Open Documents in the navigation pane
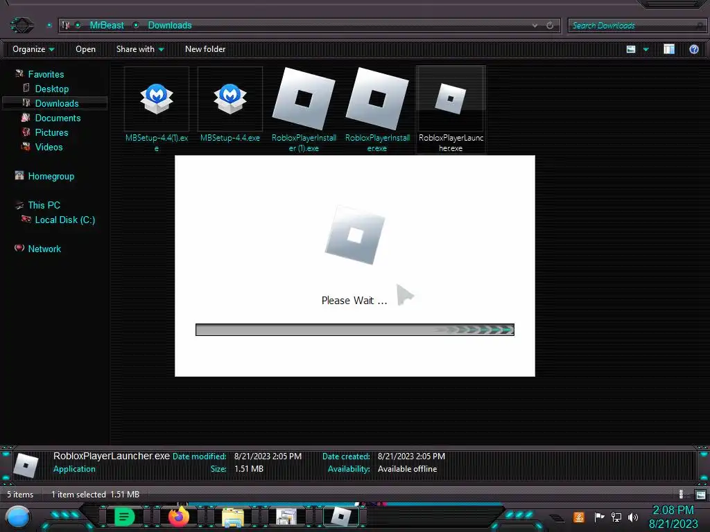Viewport: 710px width, 532px height. tap(58, 118)
